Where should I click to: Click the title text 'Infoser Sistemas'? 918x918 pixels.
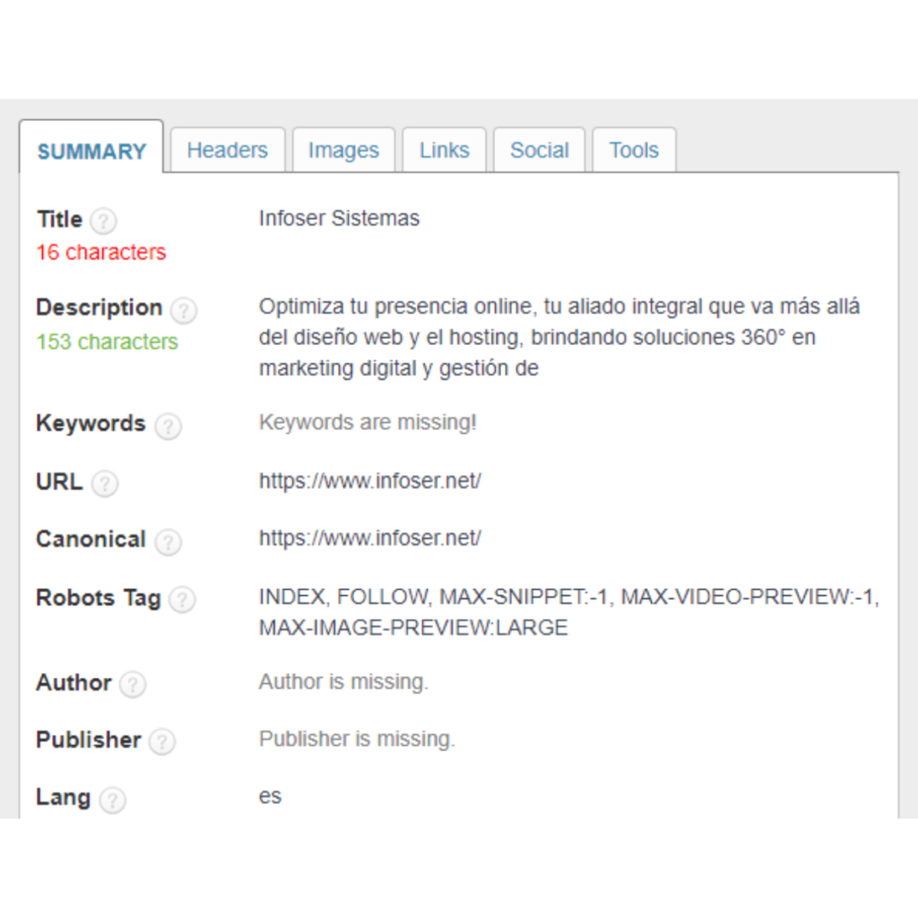339,219
